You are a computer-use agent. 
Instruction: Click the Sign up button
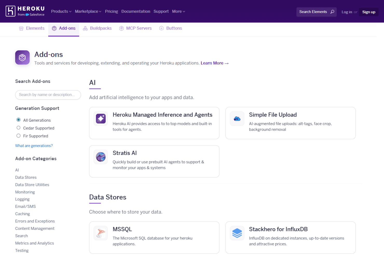pos(369,12)
